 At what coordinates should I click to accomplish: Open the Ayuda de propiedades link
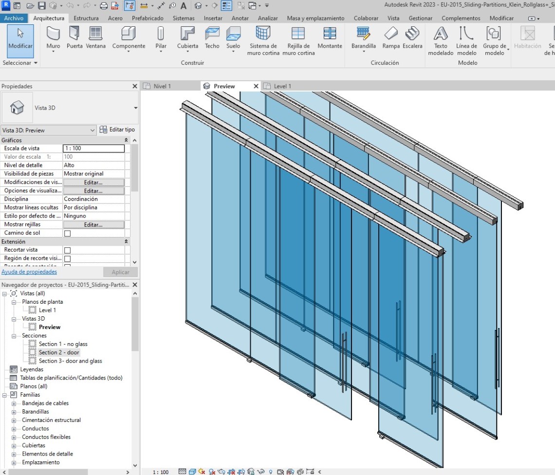(x=29, y=272)
